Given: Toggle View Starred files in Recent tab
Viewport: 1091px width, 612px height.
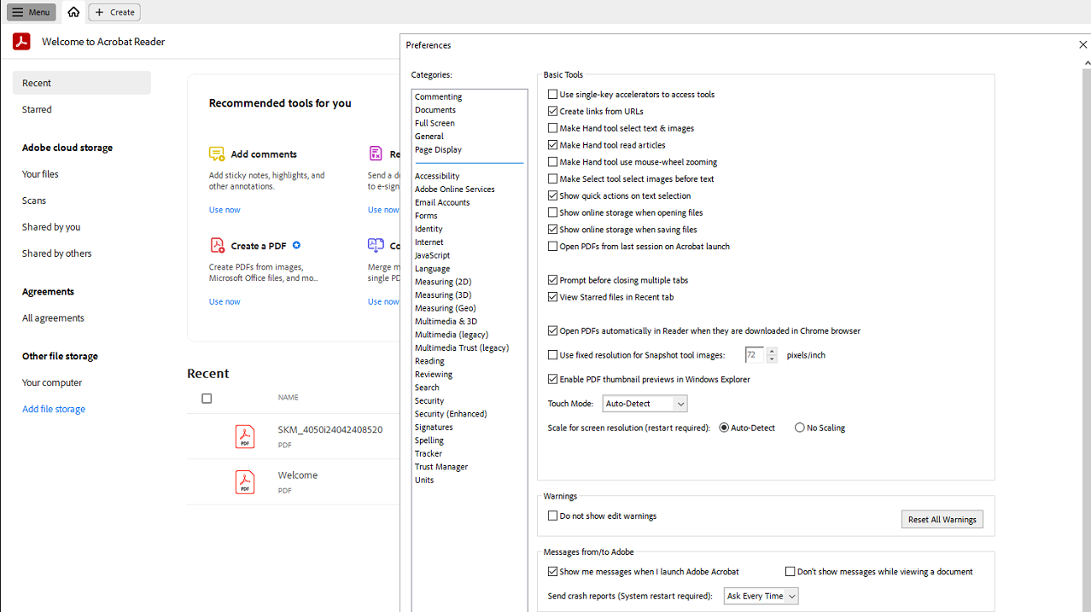Looking at the screenshot, I should coord(552,297).
